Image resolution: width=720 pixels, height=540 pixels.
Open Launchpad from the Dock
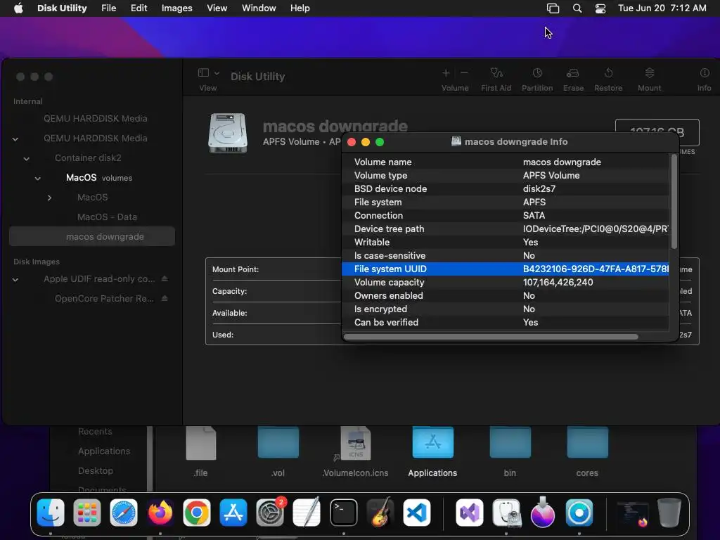86,513
